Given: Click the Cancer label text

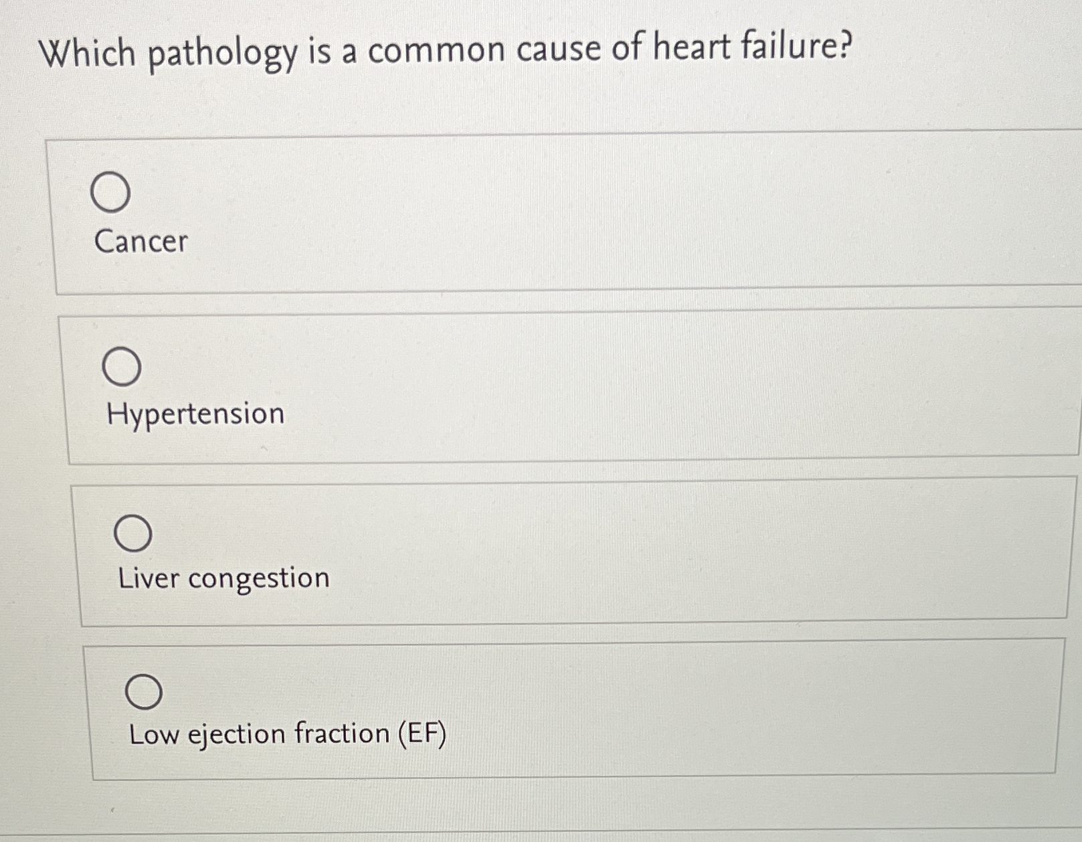Looking at the screenshot, I should pos(141,242).
